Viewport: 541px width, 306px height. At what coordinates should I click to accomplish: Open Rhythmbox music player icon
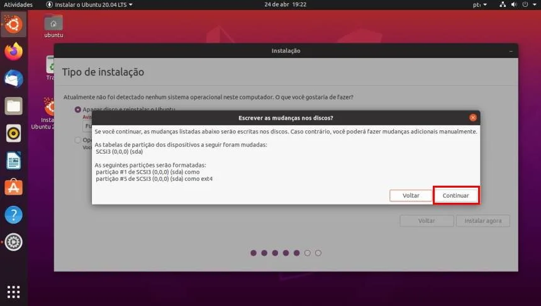pyautogui.click(x=13, y=133)
